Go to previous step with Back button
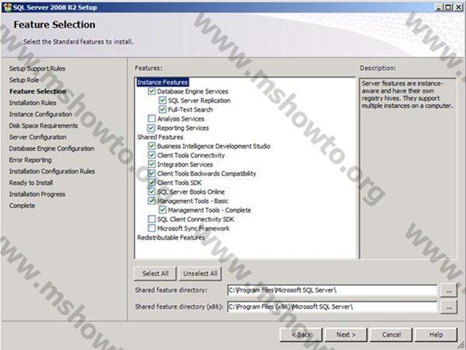Viewport: 466px width, 350px height. [x=301, y=335]
